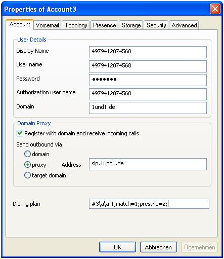Go to the Presence tab
The width and height of the screenshot is (224, 259).
tap(104, 25)
